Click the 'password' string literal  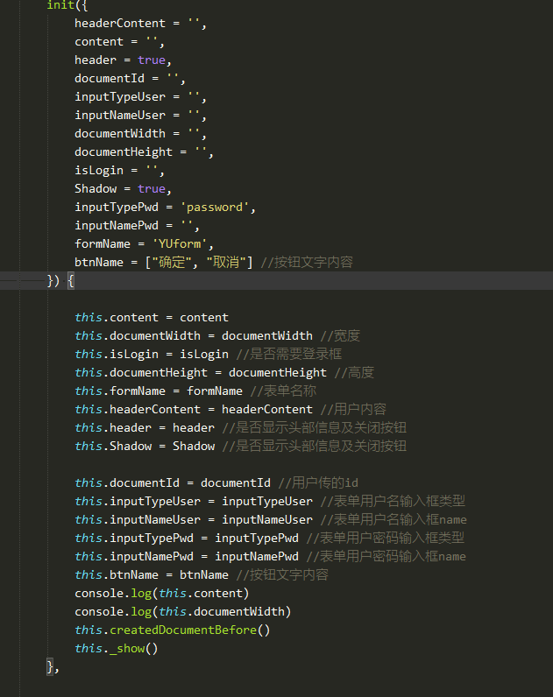[215, 208]
